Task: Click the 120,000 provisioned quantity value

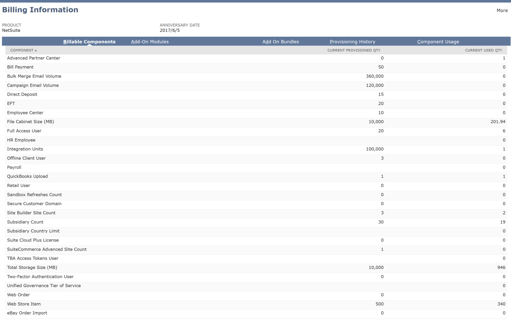Action: coord(375,85)
